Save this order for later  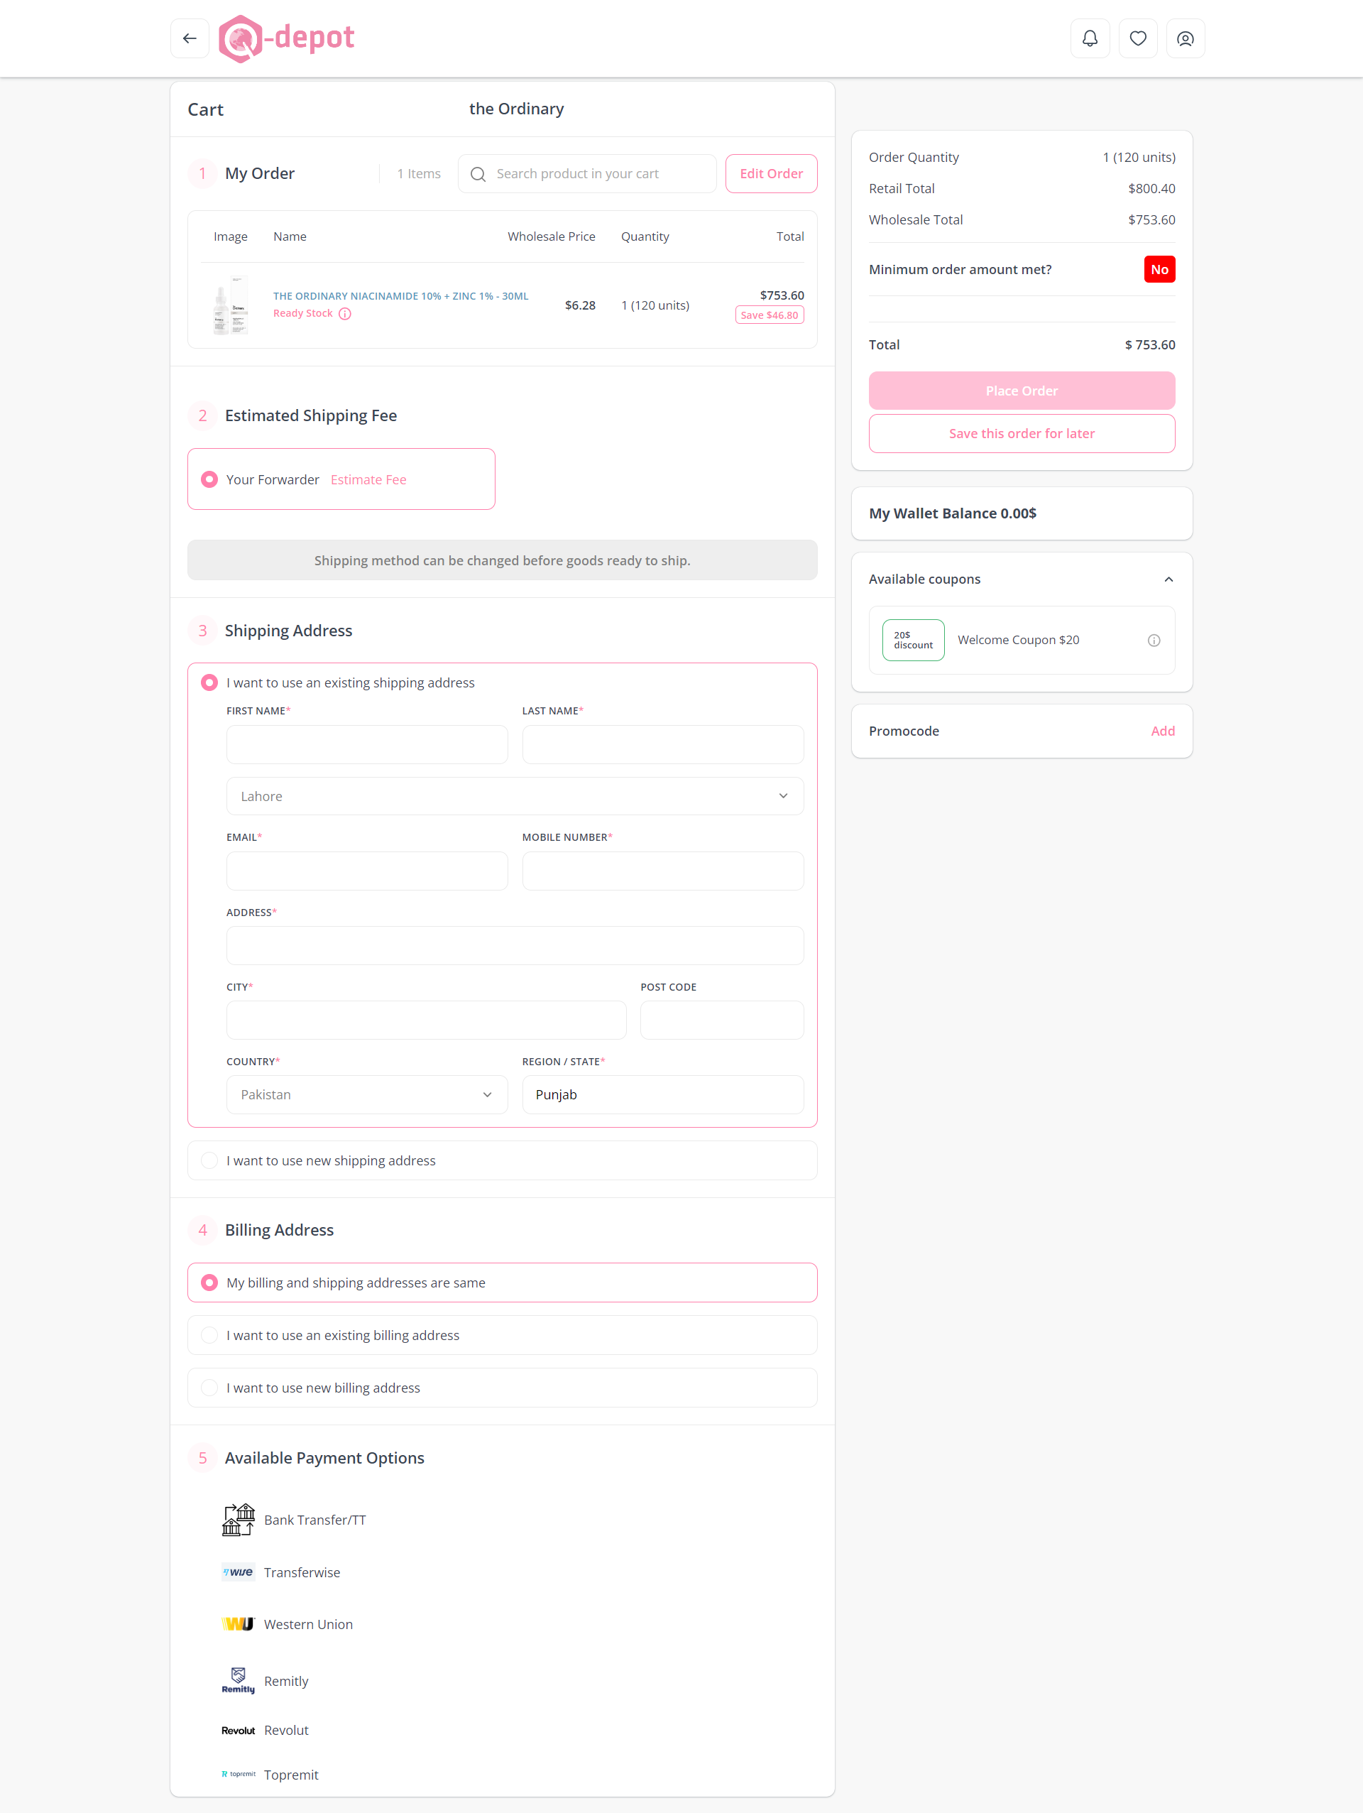coord(1022,434)
